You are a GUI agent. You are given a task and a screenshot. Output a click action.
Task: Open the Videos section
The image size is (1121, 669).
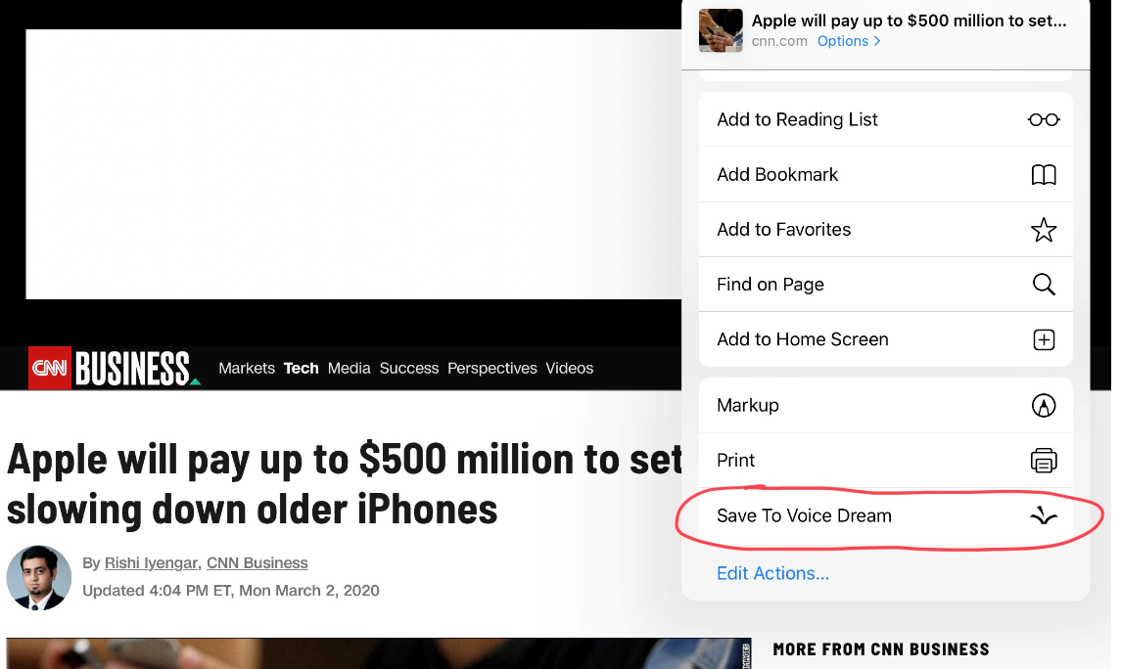coord(569,369)
